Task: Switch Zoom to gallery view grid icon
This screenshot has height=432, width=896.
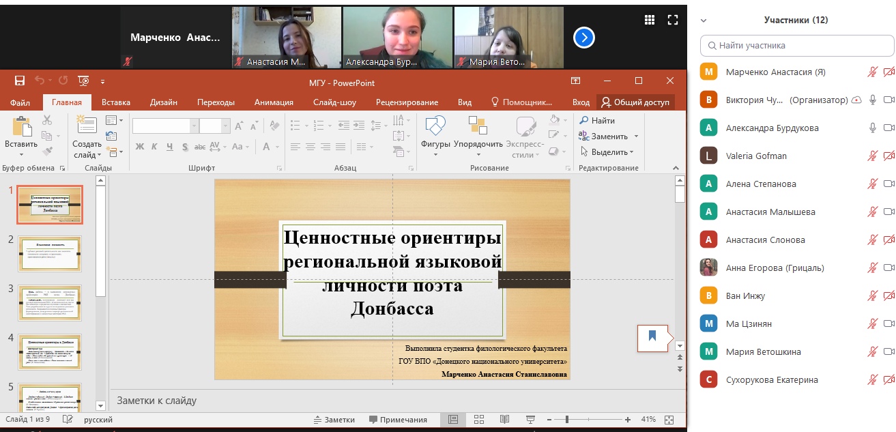Action: (x=650, y=20)
